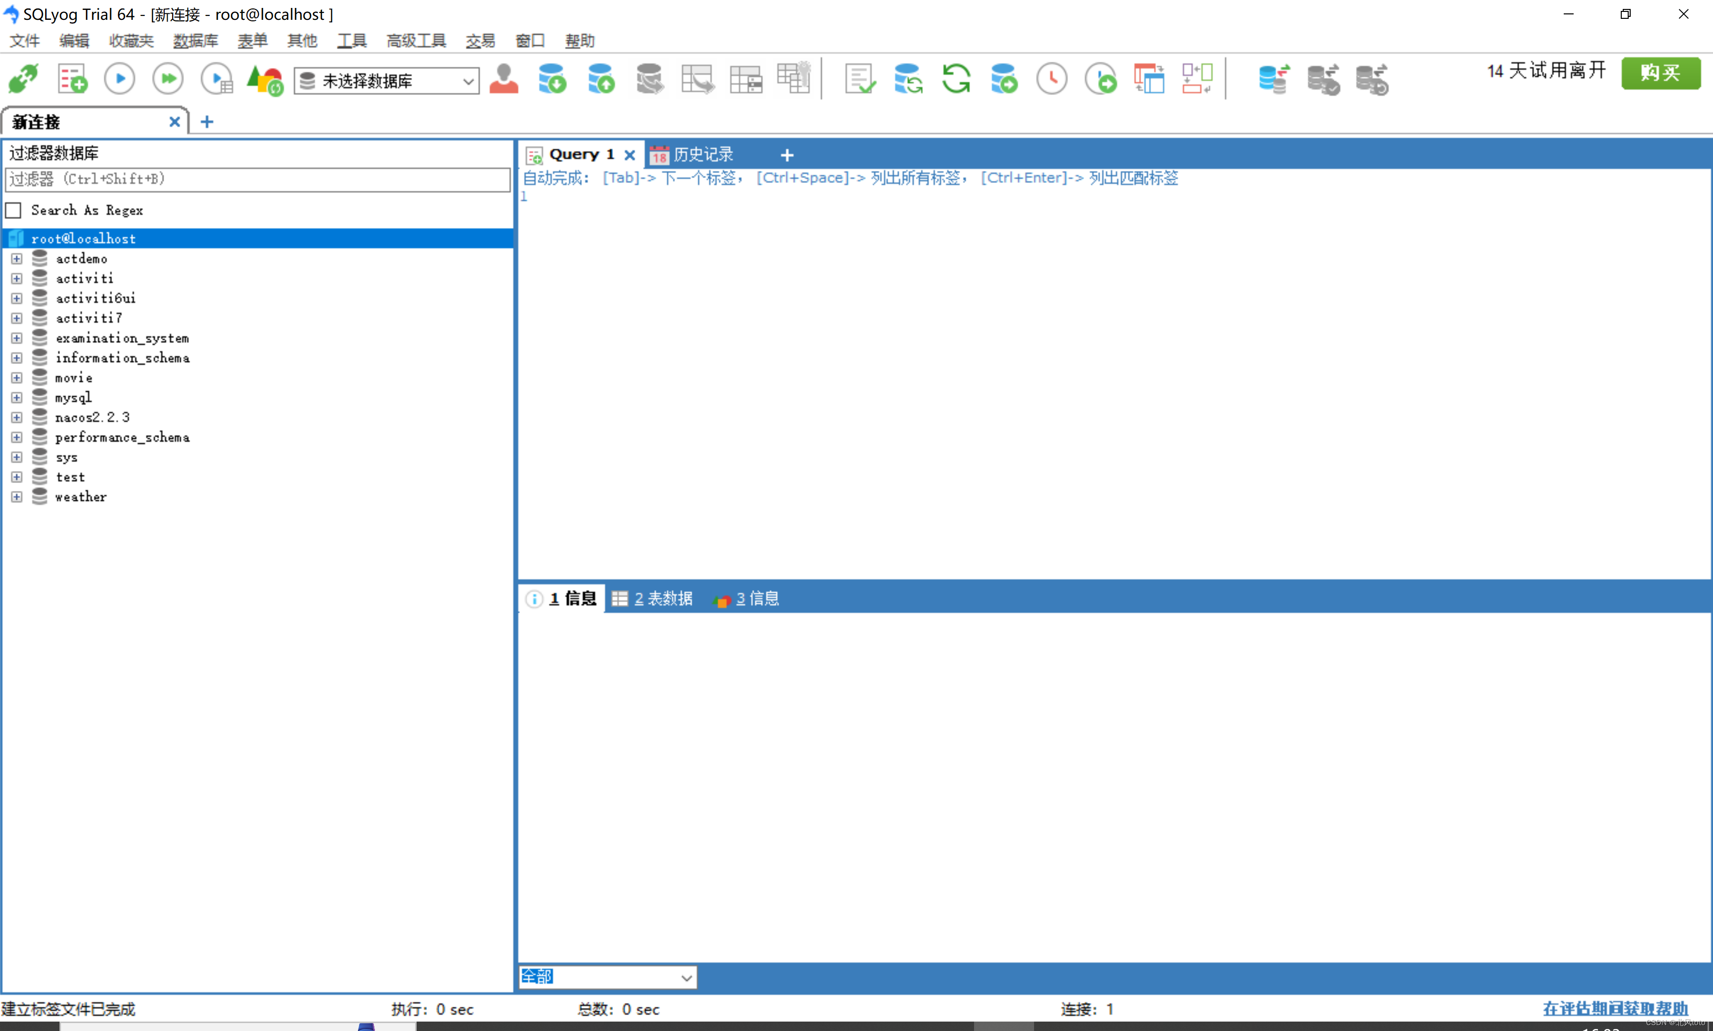Click the import database down-arrow icon
The image size is (1713, 1031).
click(x=552, y=79)
